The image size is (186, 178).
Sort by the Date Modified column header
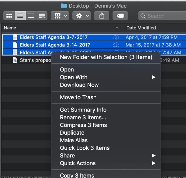(x=141, y=28)
